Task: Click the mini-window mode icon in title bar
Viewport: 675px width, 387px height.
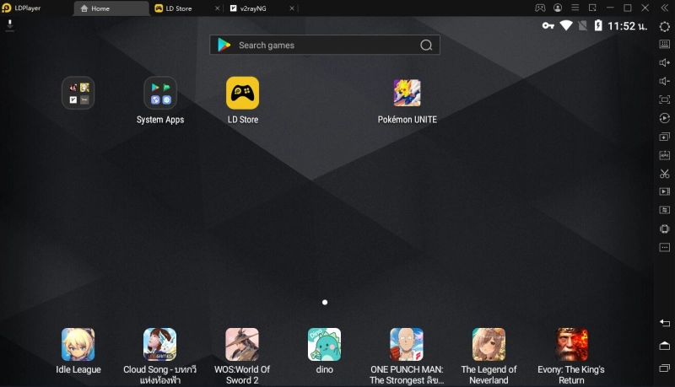Action: (x=592, y=8)
